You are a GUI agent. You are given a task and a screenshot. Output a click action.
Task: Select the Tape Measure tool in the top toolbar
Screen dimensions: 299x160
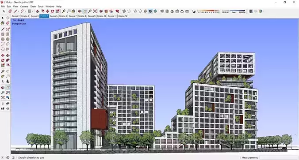tap(64, 11)
